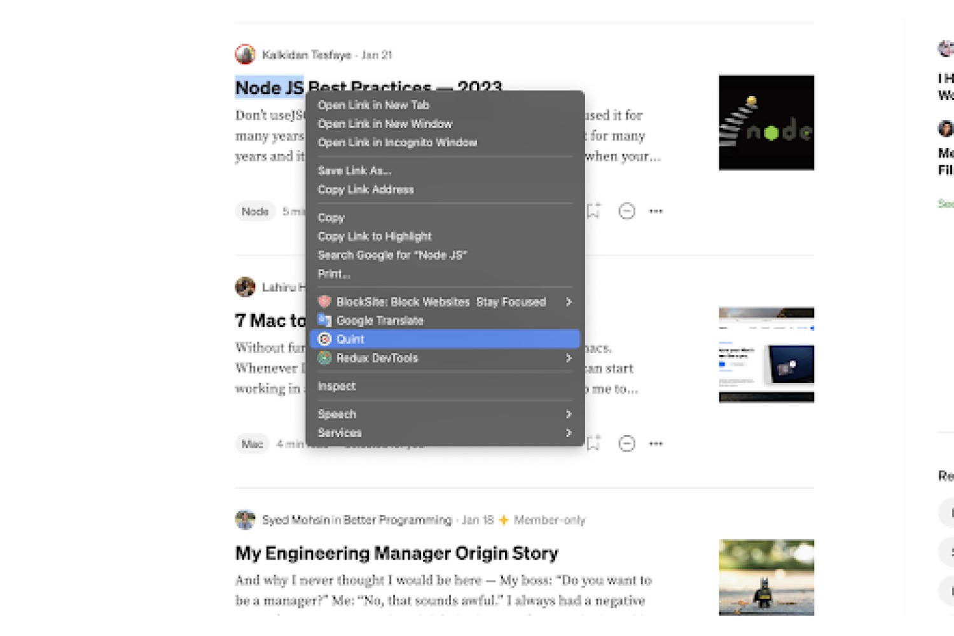The width and height of the screenshot is (954, 636).
Task: Open the 7 Mac article title
Action: pyautogui.click(x=271, y=320)
